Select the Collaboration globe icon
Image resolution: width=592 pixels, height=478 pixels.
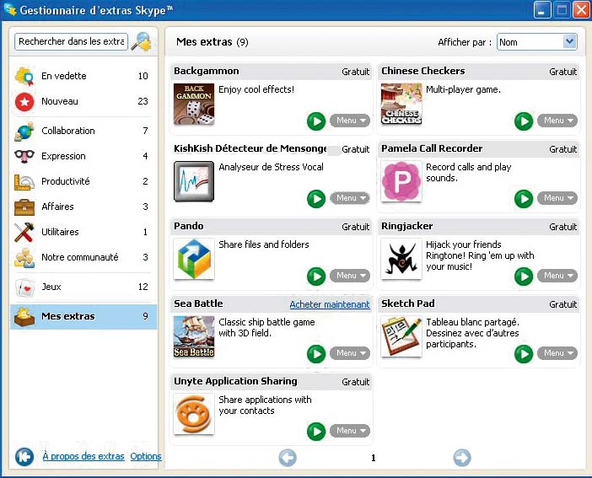click(24, 131)
